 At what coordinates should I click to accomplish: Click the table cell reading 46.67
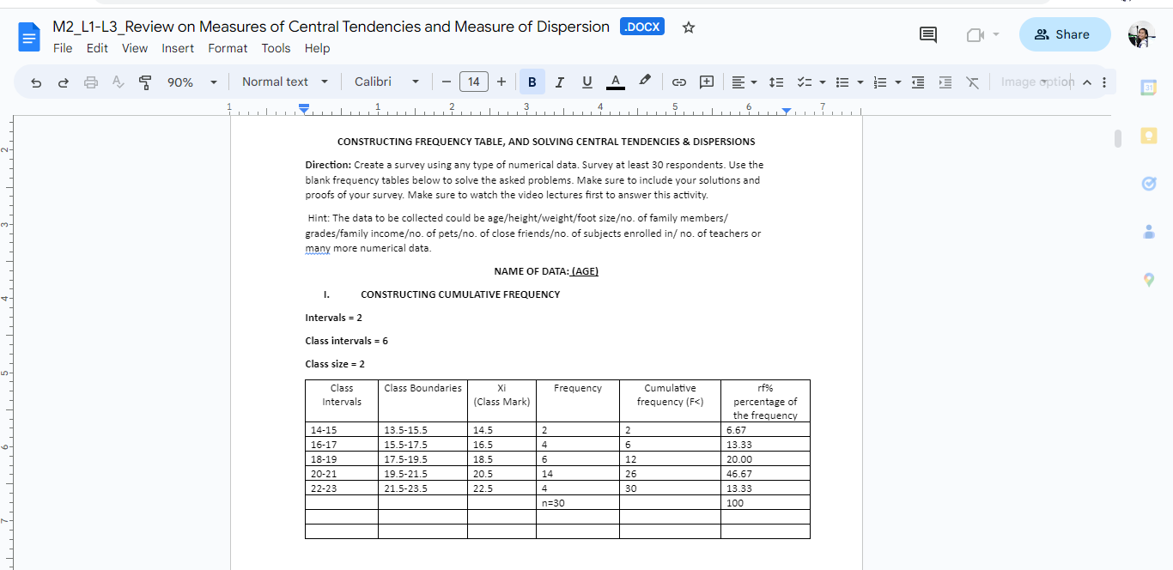tap(765, 474)
